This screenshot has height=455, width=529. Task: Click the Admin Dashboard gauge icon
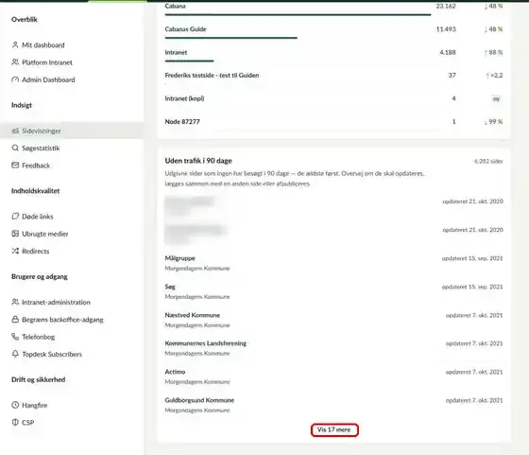click(15, 79)
